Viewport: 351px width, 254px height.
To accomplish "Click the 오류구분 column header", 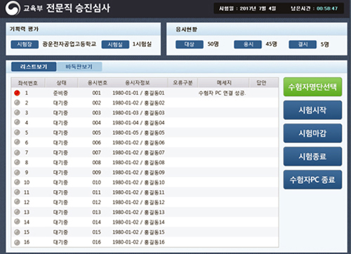I will [183, 83].
